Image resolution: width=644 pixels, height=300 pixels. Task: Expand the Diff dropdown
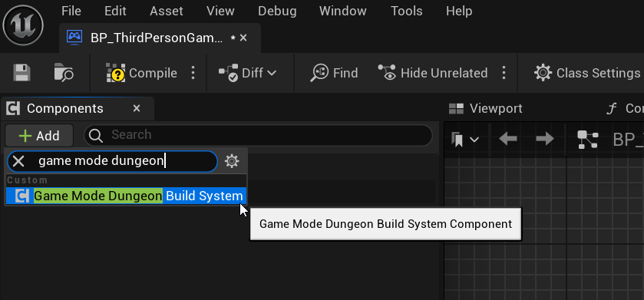point(247,73)
